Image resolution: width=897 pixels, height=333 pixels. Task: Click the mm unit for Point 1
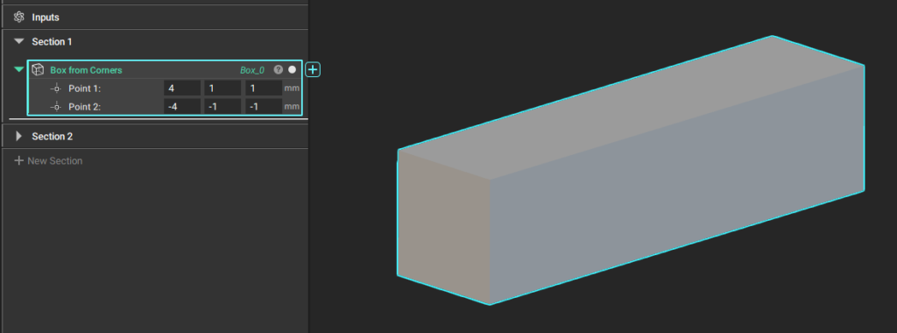(292, 89)
